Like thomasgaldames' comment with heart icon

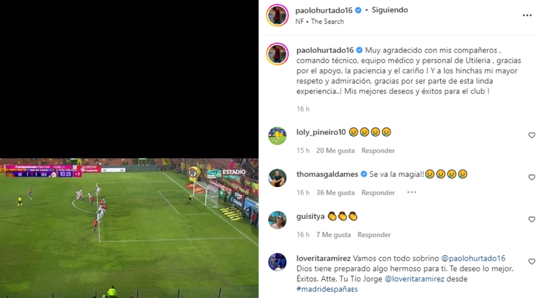pyautogui.click(x=531, y=177)
